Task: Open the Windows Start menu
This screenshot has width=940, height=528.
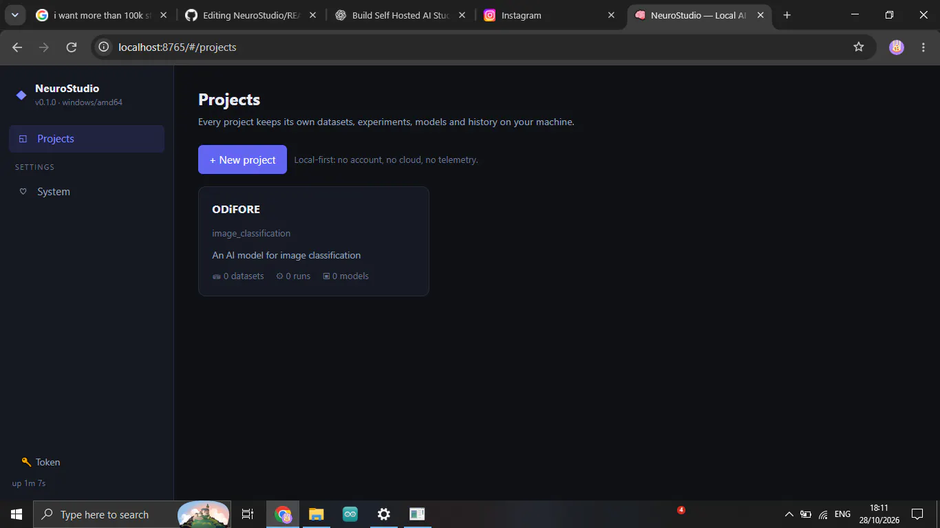Action: click(17, 514)
